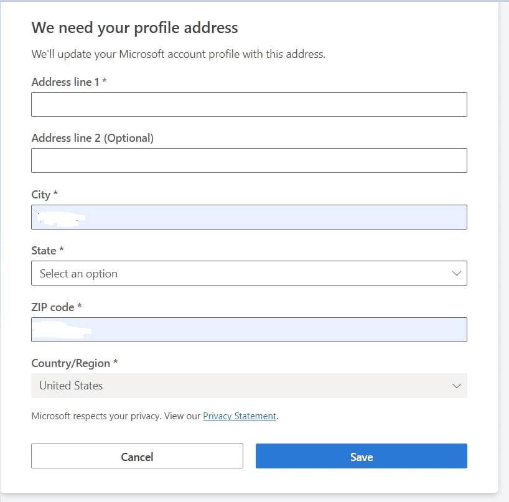Click the blue Save button
Viewport: 509px width, 502px height.
[361, 457]
